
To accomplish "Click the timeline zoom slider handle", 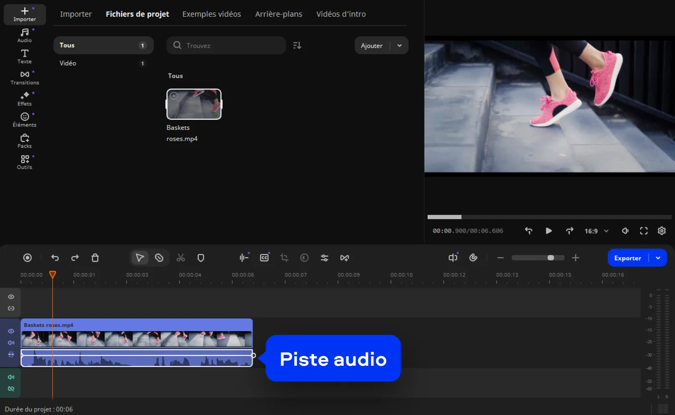I will tap(551, 258).
